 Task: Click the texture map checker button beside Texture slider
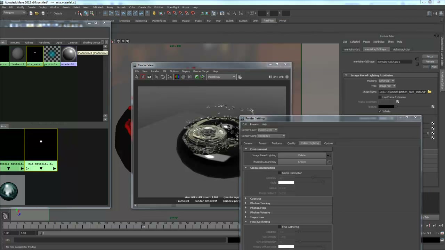point(433,107)
